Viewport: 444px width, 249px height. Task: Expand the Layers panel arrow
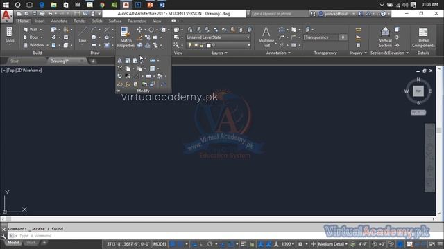(x=226, y=53)
